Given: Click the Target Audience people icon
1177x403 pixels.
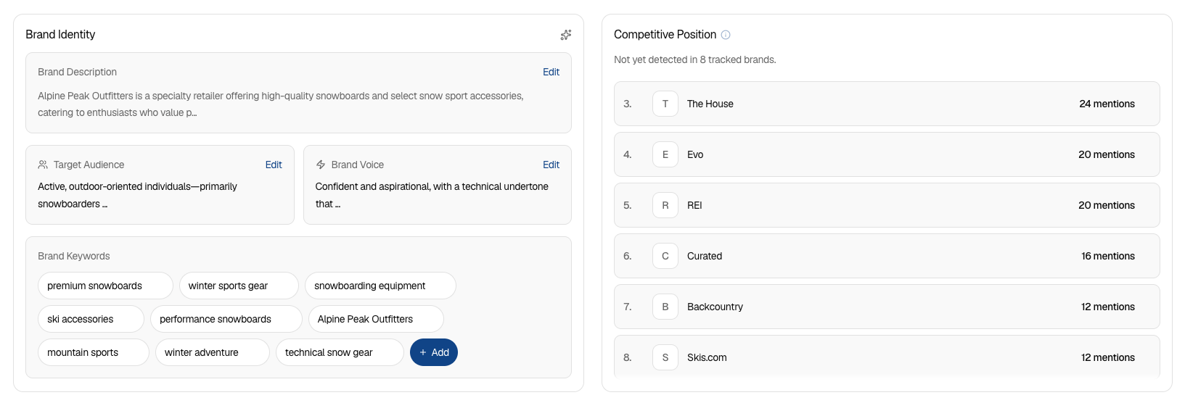Looking at the screenshot, I should [43, 165].
